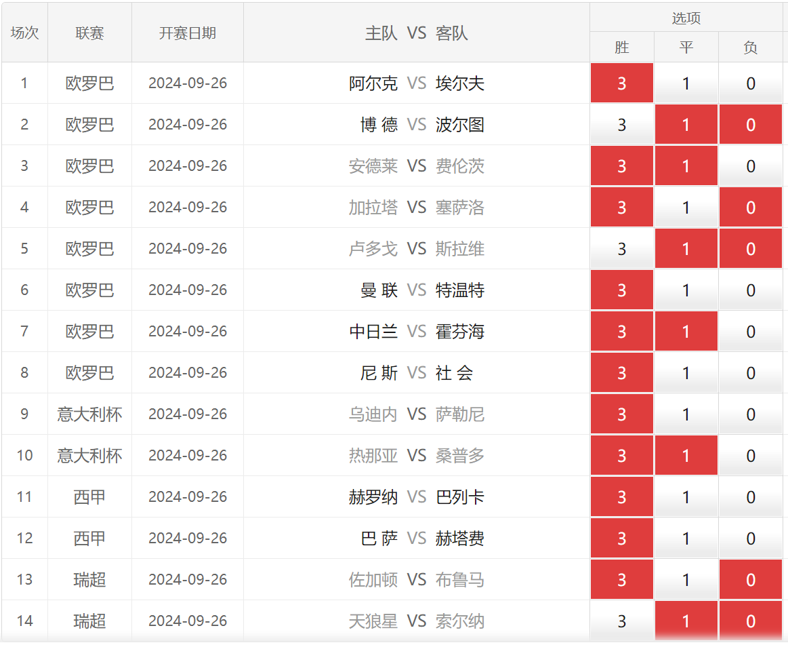Click away team name 布鲁马

pyautogui.click(x=460, y=580)
